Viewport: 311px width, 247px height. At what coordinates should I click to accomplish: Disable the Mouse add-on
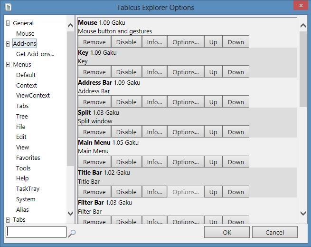coord(126,42)
